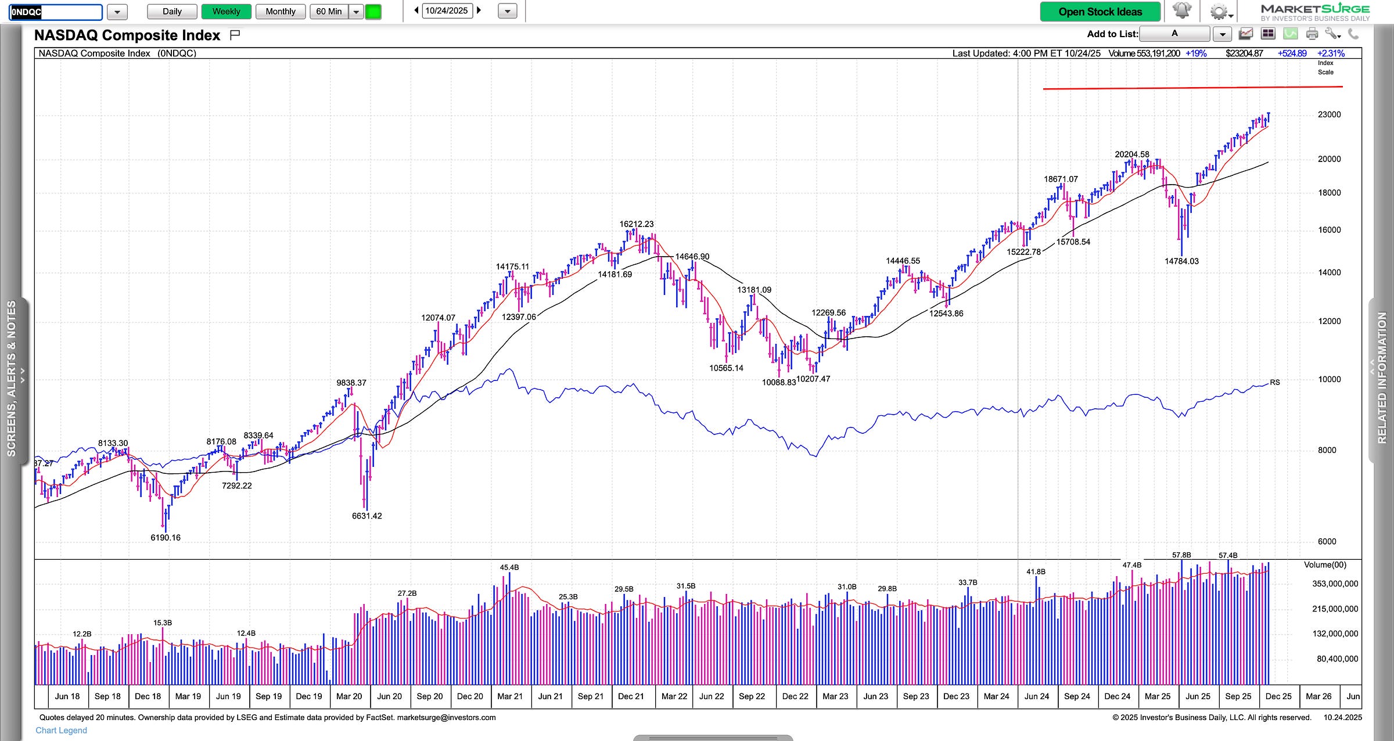Viewport: 1394px width, 741px height.
Task: Click the Open Stock Ideas button
Action: tap(1100, 12)
